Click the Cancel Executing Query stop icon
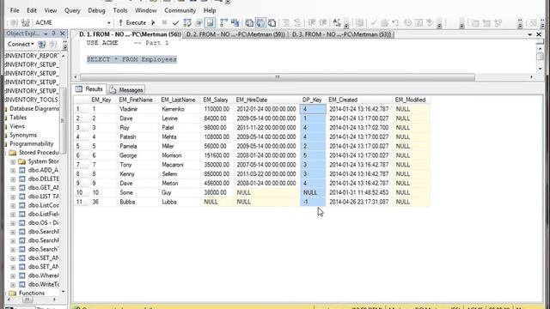This screenshot has height=309, width=550. click(164, 23)
